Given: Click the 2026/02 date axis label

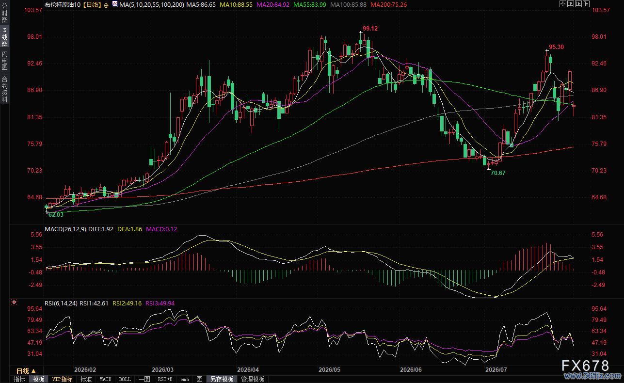Looking at the screenshot, I should pos(85,369).
